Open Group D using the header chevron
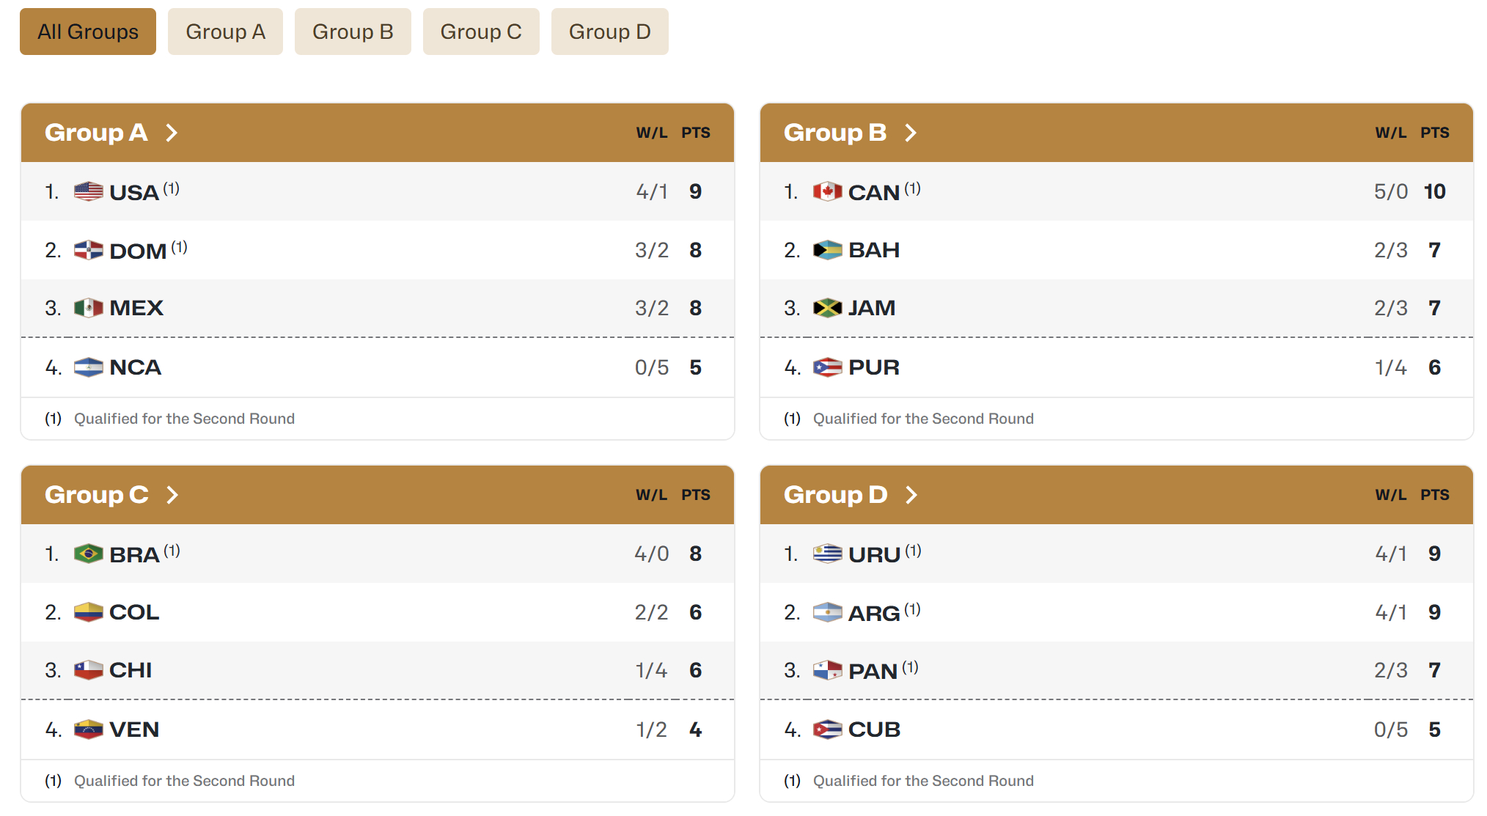Screen dimensions: 1487x816 pos(911,495)
